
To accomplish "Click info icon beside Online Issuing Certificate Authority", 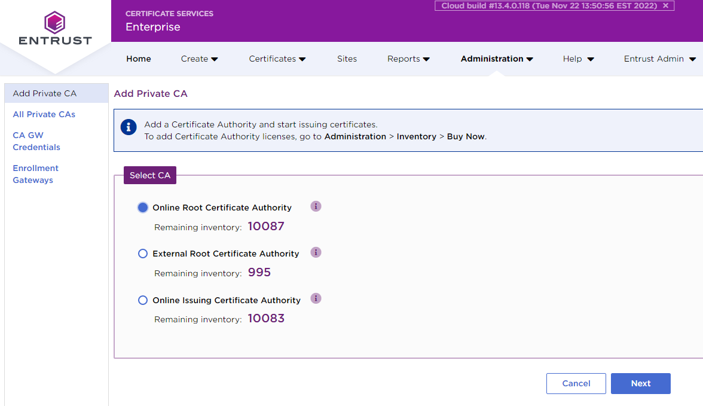I will [316, 298].
